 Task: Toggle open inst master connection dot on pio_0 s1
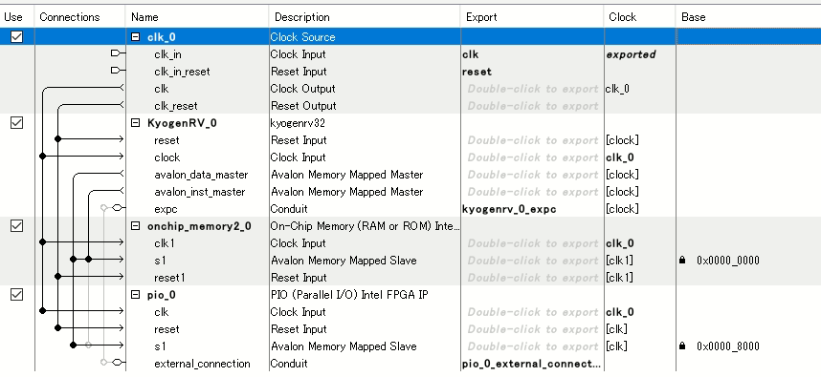[x=88, y=346]
